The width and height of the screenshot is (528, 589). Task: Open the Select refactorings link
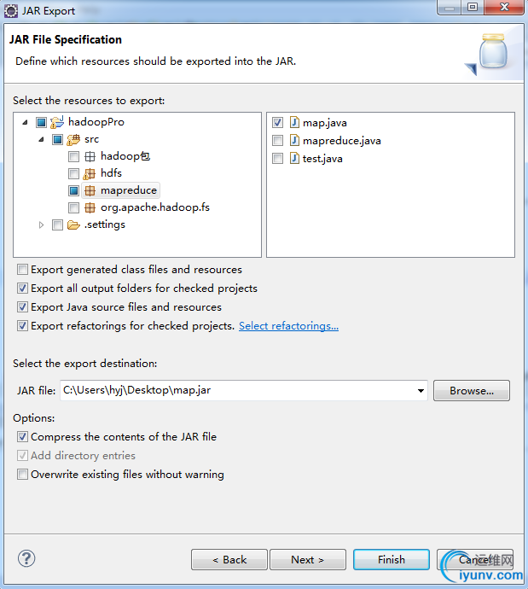click(288, 326)
